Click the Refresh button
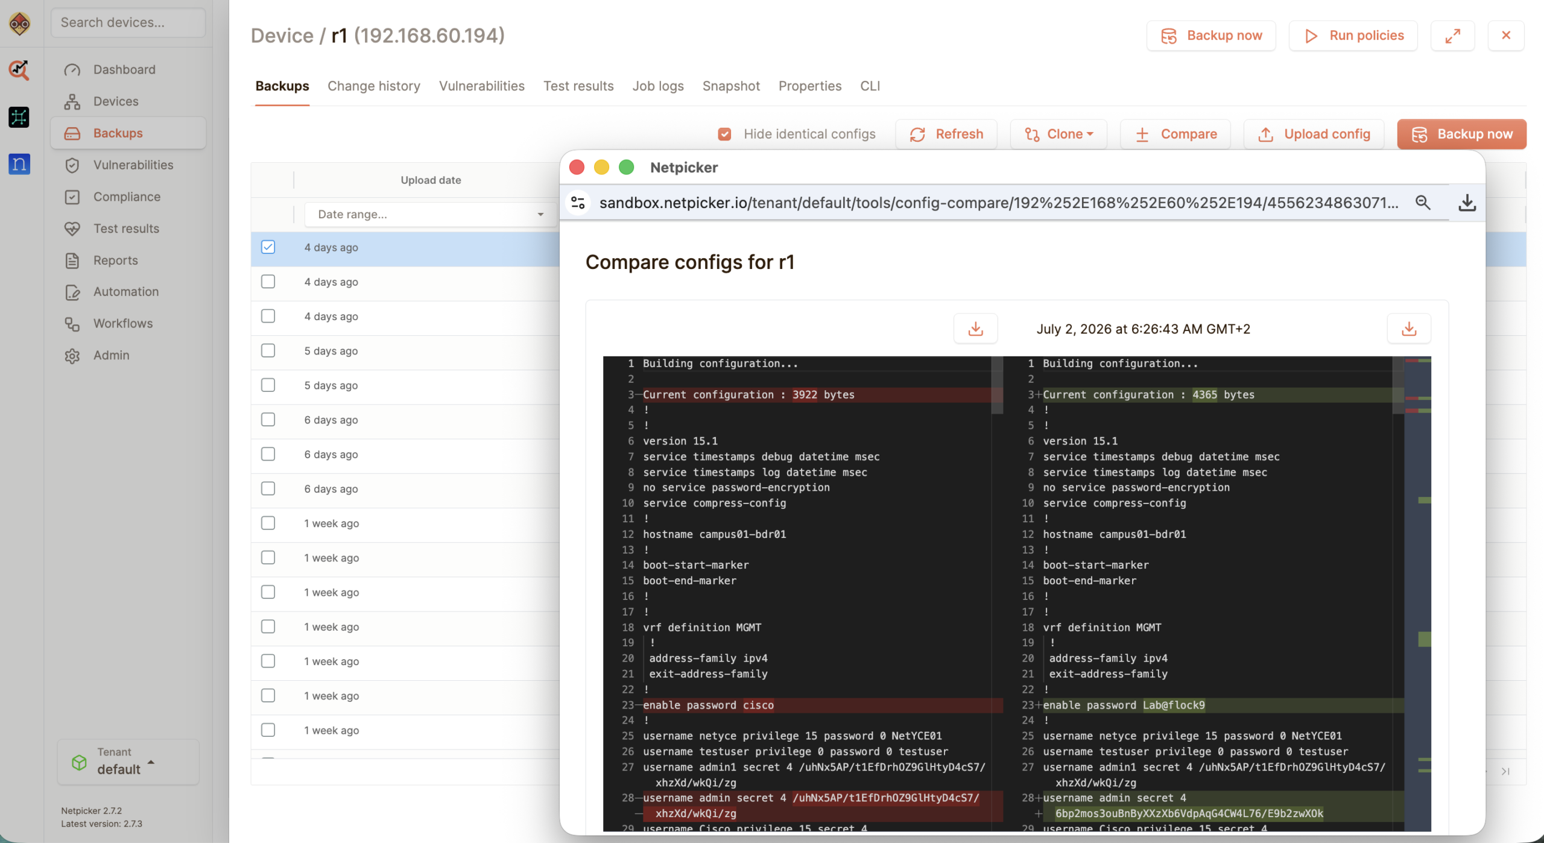 point(946,134)
